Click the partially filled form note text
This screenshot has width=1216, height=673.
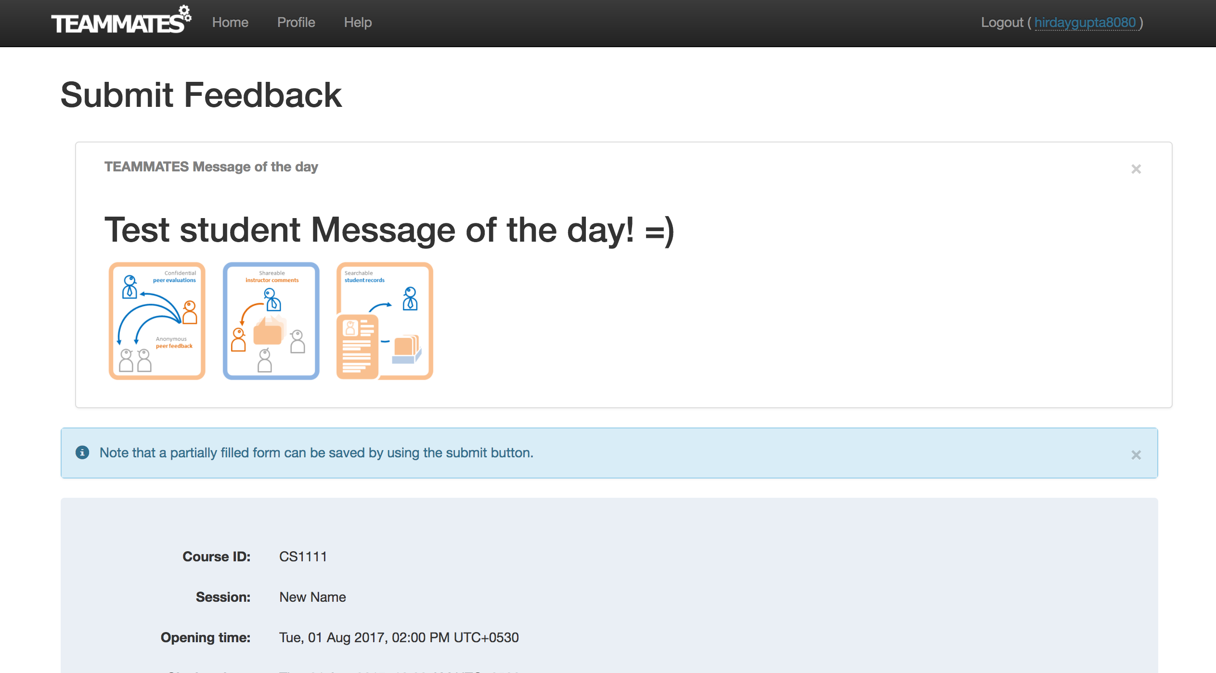coord(316,453)
